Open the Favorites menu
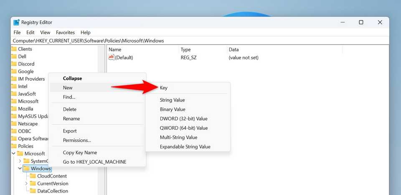The height and width of the screenshot is (195, 401). click(65, 32)
